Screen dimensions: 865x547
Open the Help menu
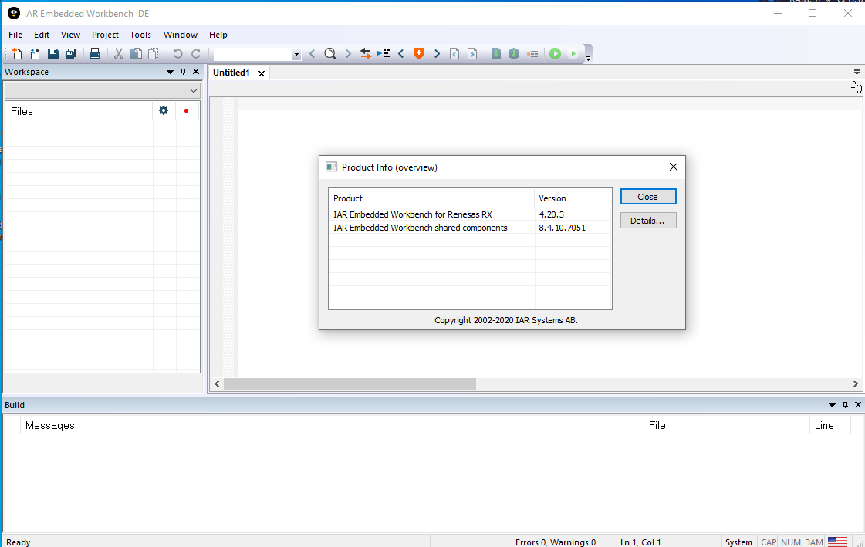(218, 35)
